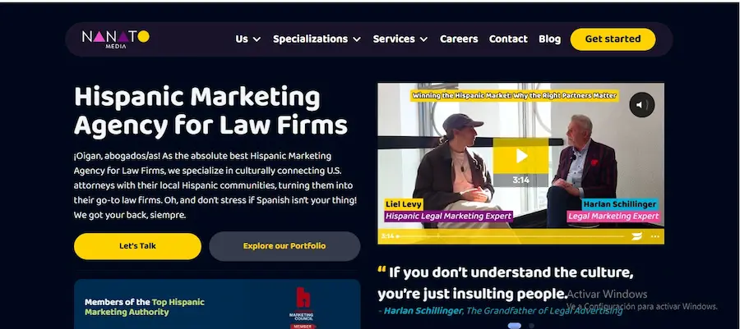Image resolution: width=740 pixels, height=329 pixels.
Task: Click the Harlan Schillinger name link
Action: (423, 311)
